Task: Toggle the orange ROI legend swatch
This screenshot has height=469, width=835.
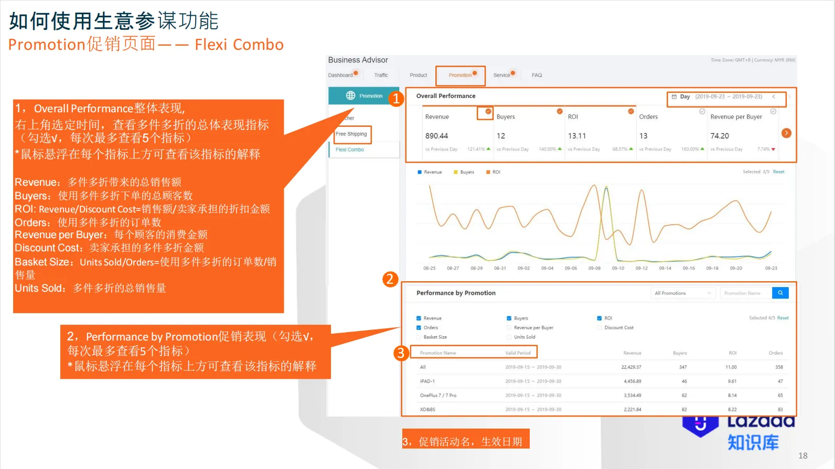Action: pyautogui.click(x=488, y=172)
